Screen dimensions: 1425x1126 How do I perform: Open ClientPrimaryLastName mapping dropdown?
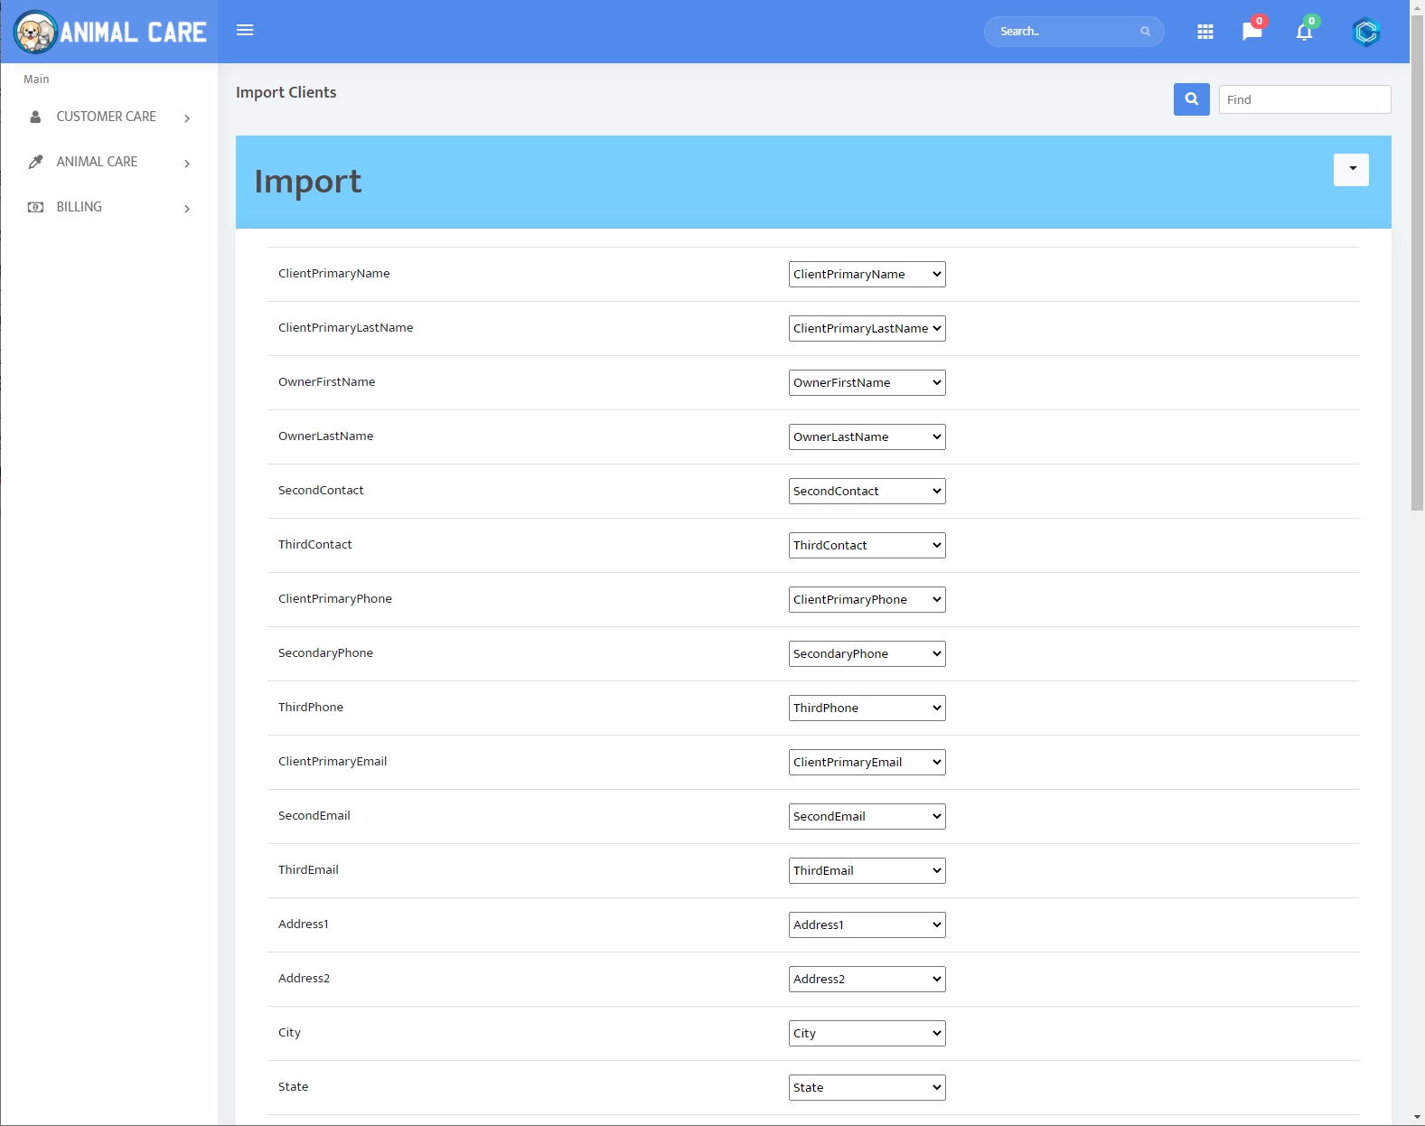[x=867, y=328]
